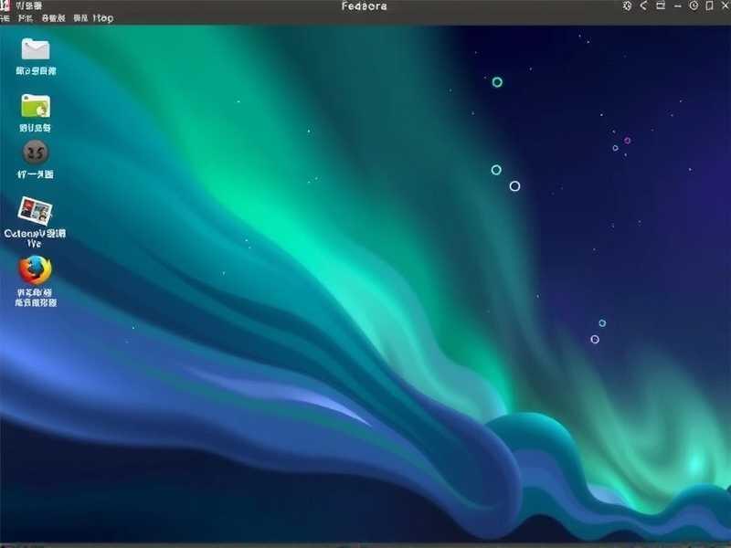Image resolution: width=731 pixels, height=548 pixels.
Task: Click the gear settings icon in title bar
Action: 627,5
